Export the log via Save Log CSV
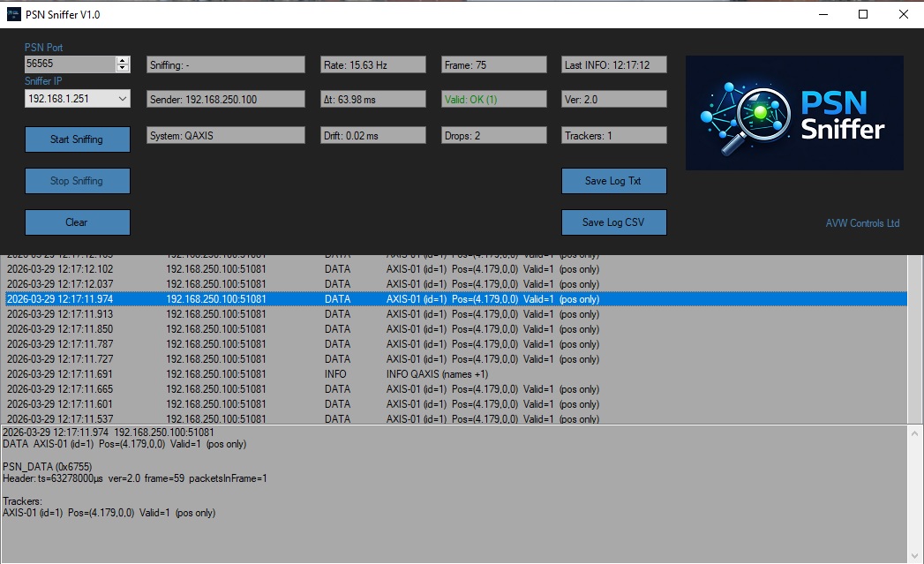 [613, 222]
